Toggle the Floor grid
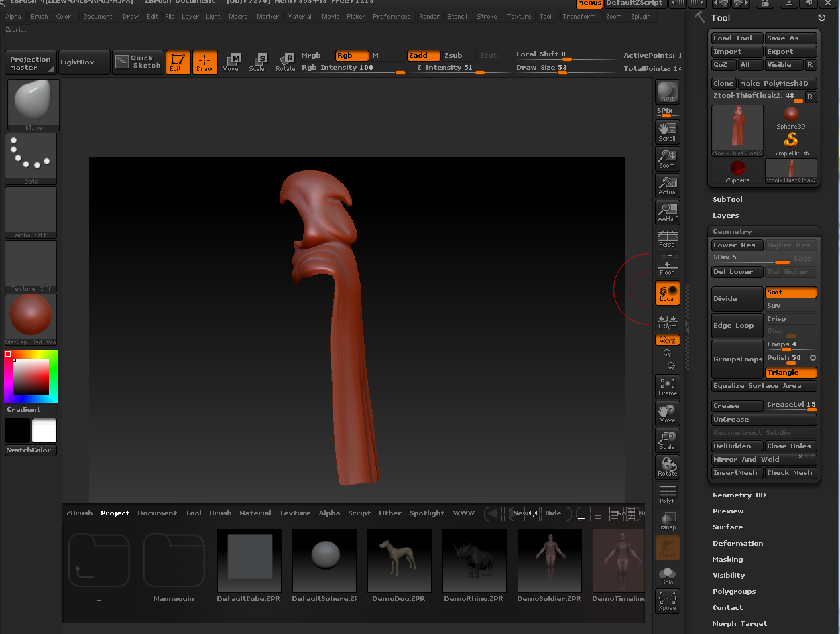 click(x=667, y=265)
